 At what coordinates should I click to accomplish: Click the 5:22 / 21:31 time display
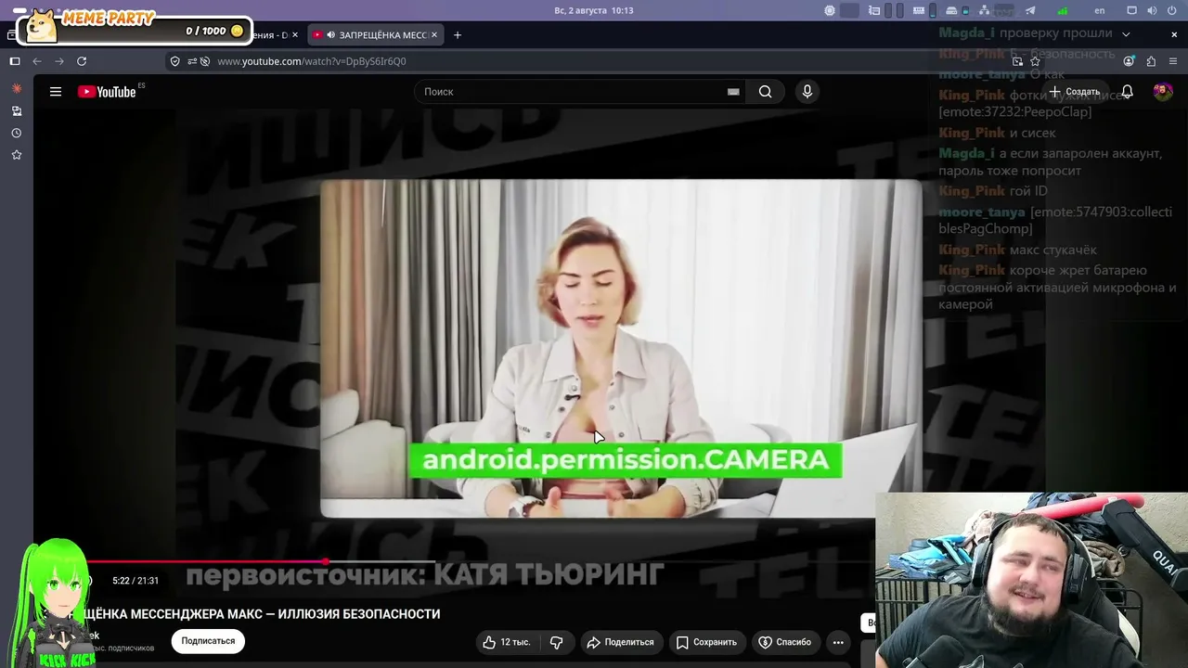[136, 581]
